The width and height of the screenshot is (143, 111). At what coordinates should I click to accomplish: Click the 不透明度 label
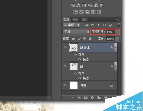[98, 32]
